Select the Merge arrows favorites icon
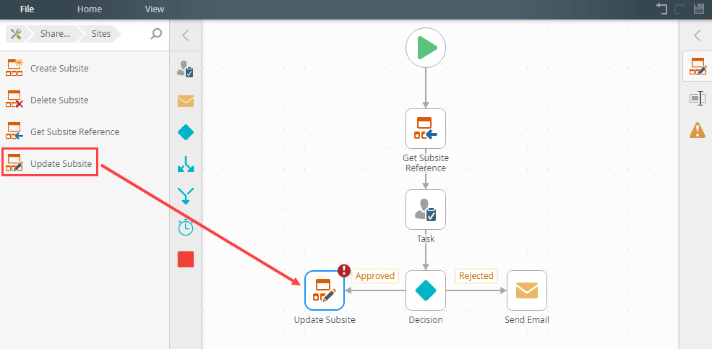Screen dimensions: 712x349 coord(185,196)
